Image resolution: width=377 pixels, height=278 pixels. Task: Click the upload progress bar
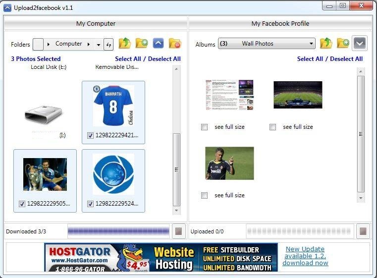[300, 231]
